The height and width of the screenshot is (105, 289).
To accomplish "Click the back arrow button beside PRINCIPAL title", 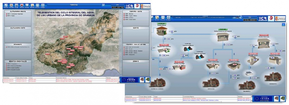I will 103,5.
